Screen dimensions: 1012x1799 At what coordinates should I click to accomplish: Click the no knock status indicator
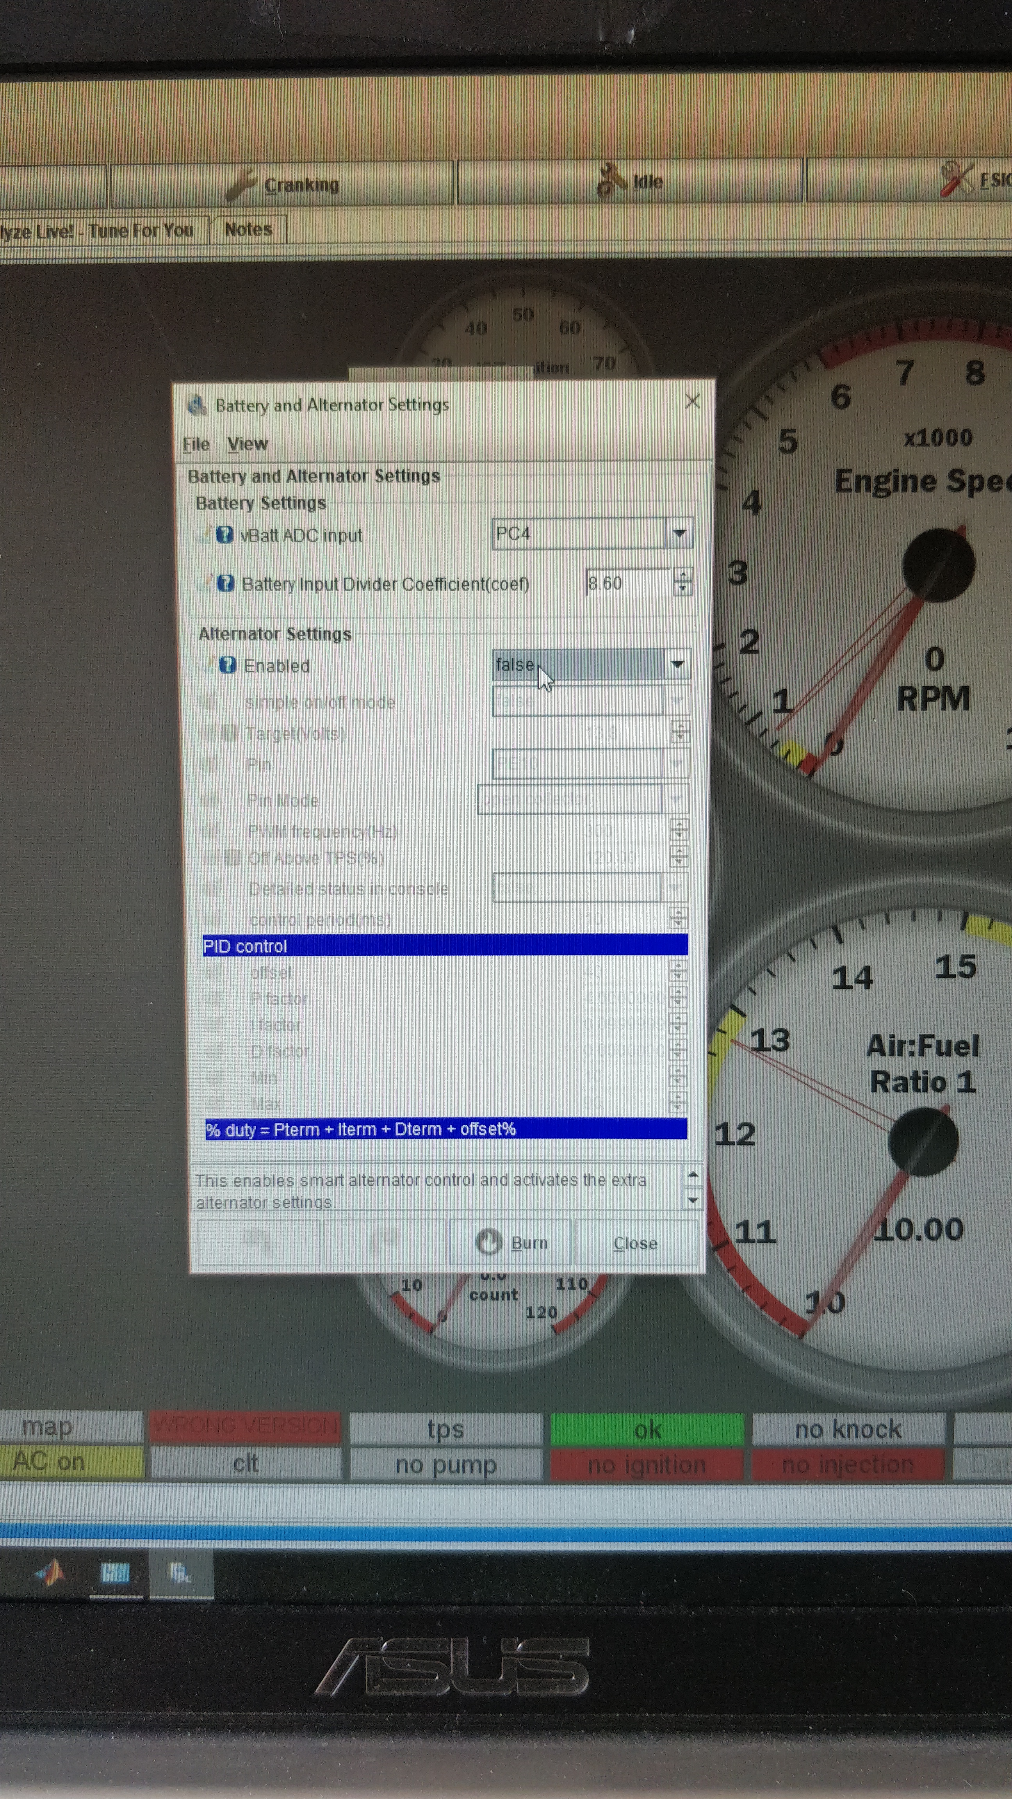coord(848,1429)
